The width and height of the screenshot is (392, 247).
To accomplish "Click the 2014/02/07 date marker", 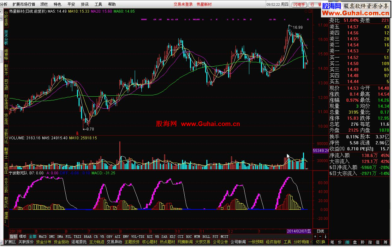I will (299, 231).
